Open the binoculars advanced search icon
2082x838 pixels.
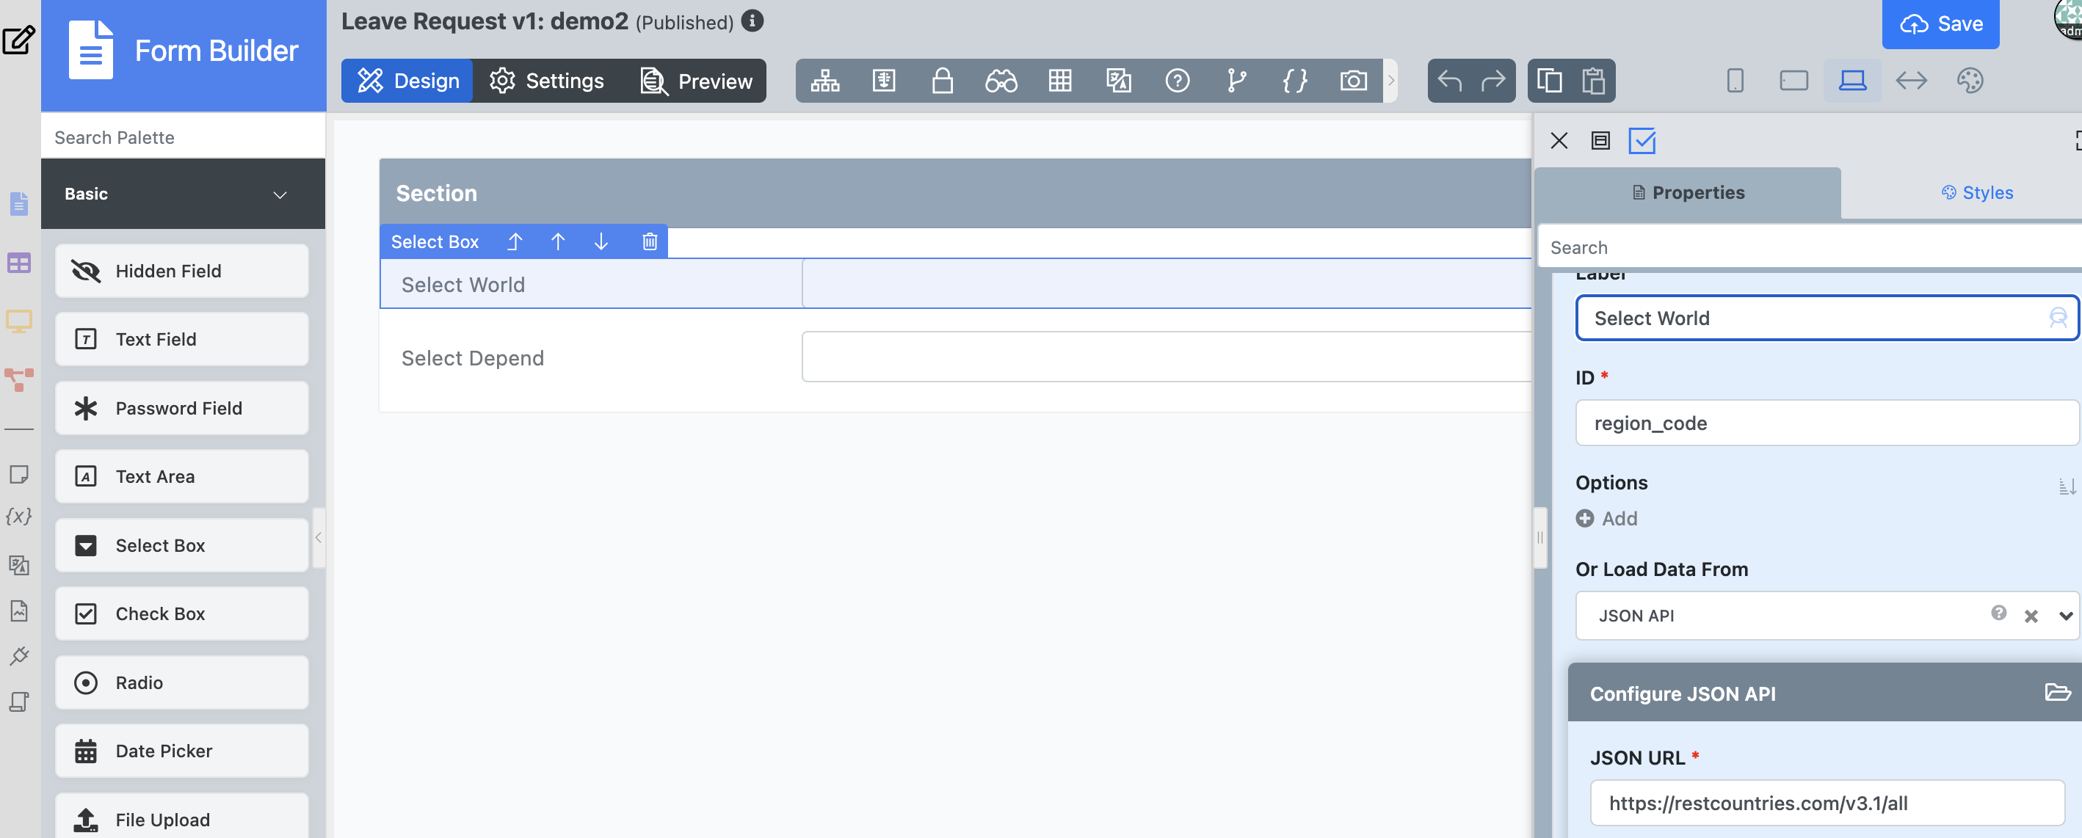coord(1001,81)
